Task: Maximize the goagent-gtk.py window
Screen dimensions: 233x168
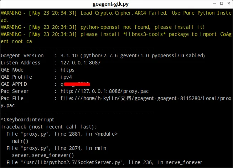Action: [x=222, y=3]
